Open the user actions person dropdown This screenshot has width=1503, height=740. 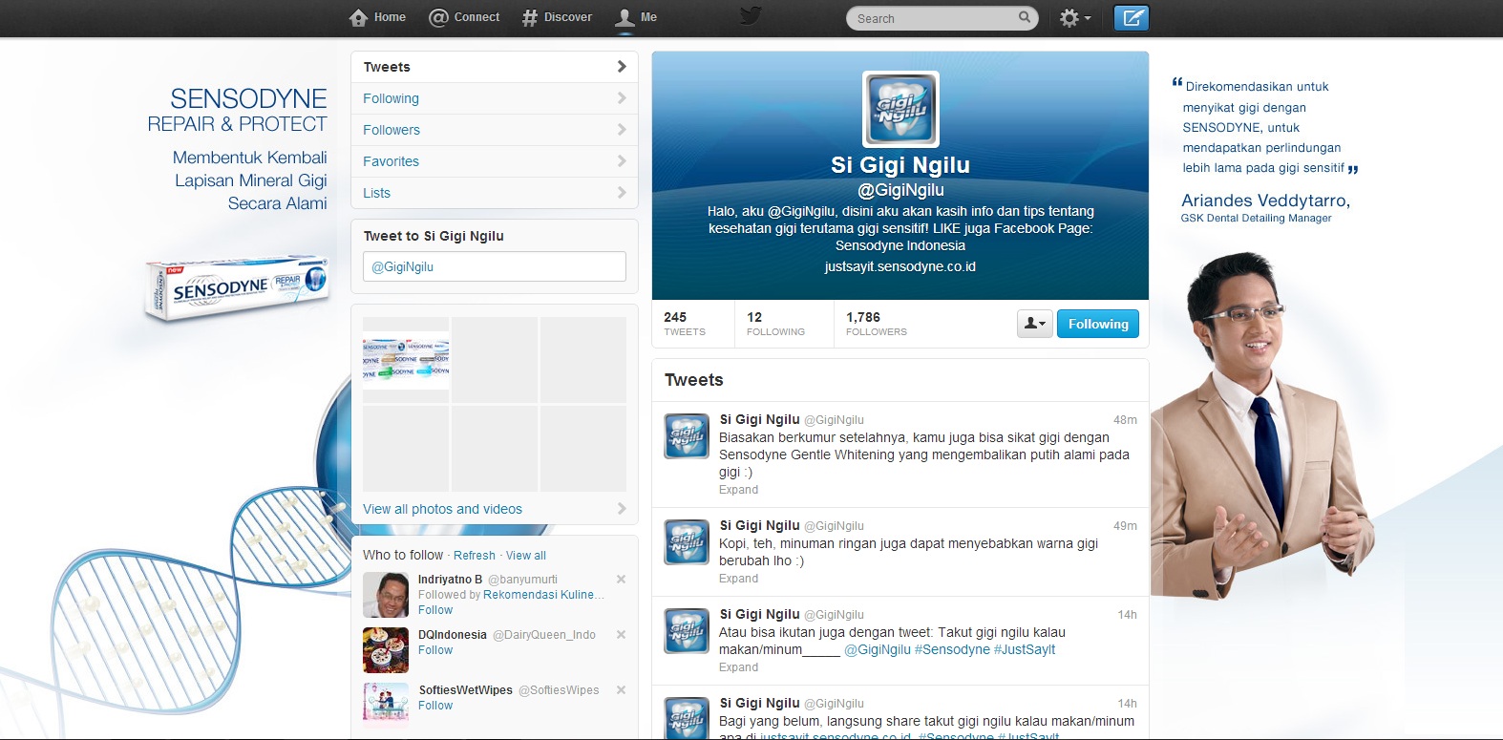1035,324
